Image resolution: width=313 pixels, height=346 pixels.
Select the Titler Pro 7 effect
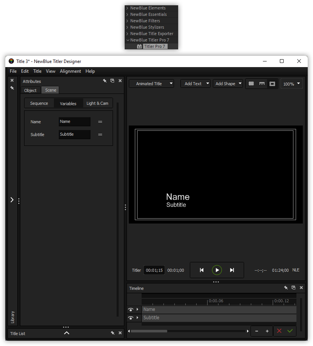tap(155, 47)
